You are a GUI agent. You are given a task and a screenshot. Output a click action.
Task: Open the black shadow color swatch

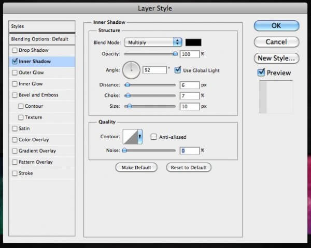193,42
